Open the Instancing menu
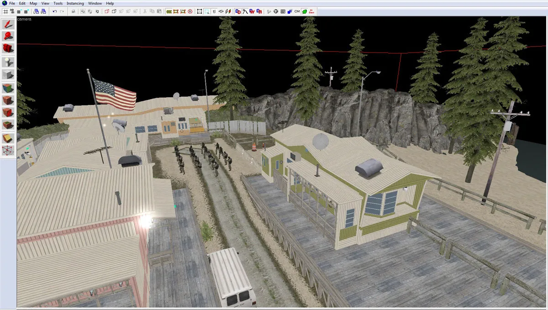Screen dimensions: 548x310 [x=75, y=3]
